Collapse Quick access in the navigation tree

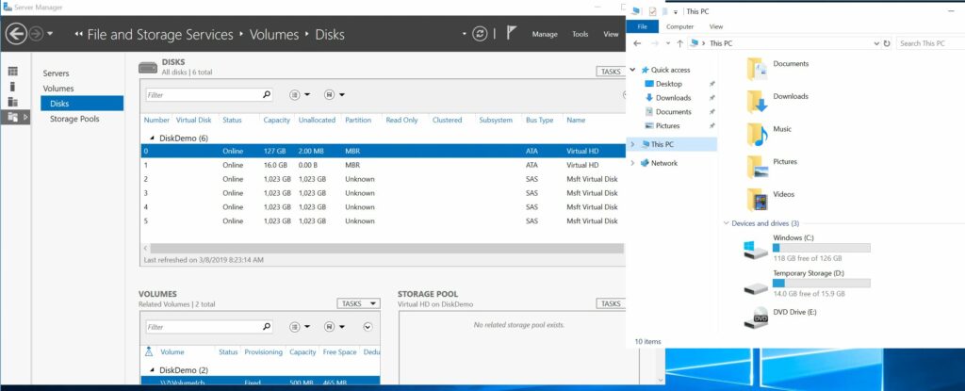click(632, 70)
